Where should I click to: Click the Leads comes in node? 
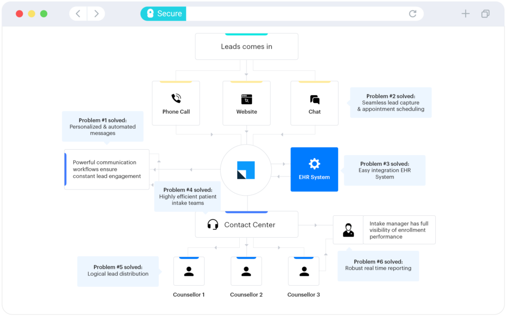pyautogui.click(x=246, y=46)
